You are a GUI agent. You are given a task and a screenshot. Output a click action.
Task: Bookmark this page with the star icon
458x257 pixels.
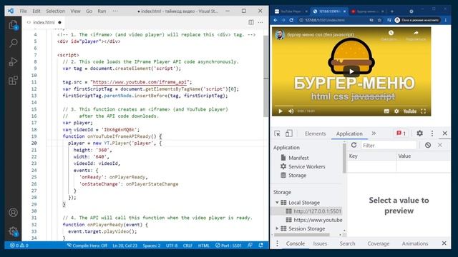379,20
